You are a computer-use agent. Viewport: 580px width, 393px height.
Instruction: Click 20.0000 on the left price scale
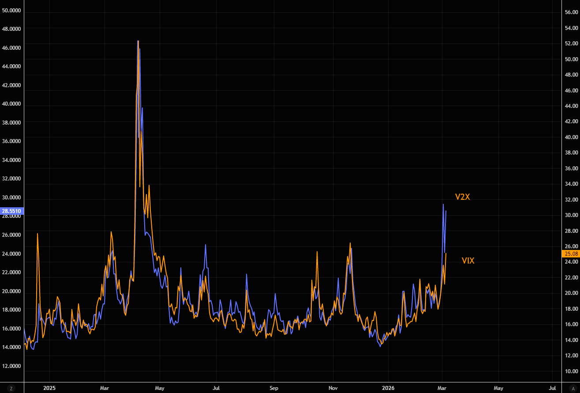pos(12,291)
